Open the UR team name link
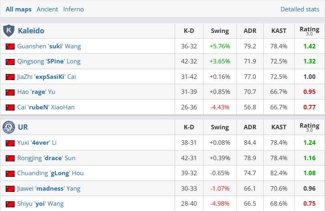325x211 pixels. 23,127
